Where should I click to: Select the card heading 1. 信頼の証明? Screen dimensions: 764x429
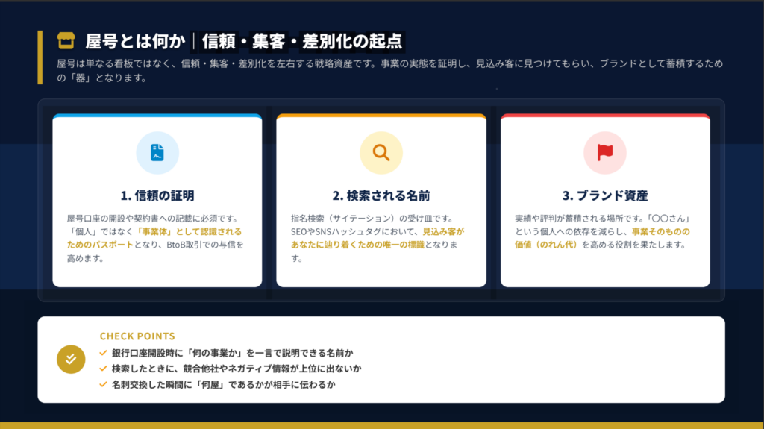coord(157,196)
